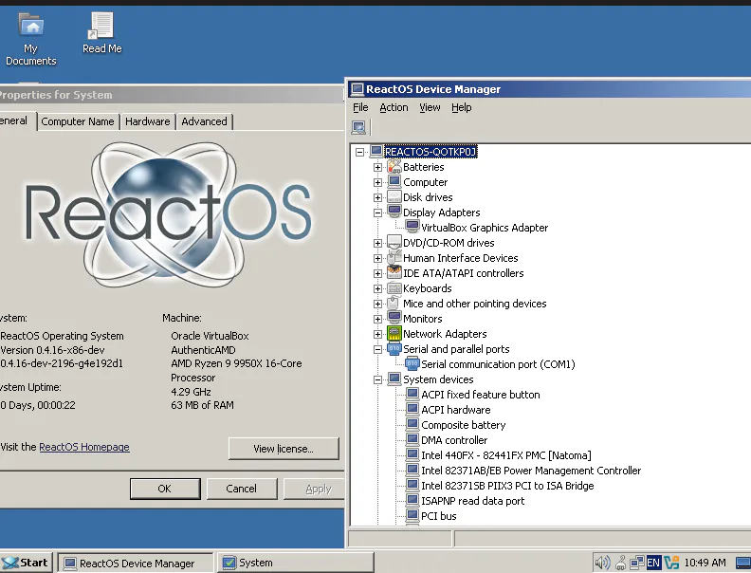Open the Read Me desktop shortcut
Image resolution: width=751 pixels, height=573 pixels.
101,33
